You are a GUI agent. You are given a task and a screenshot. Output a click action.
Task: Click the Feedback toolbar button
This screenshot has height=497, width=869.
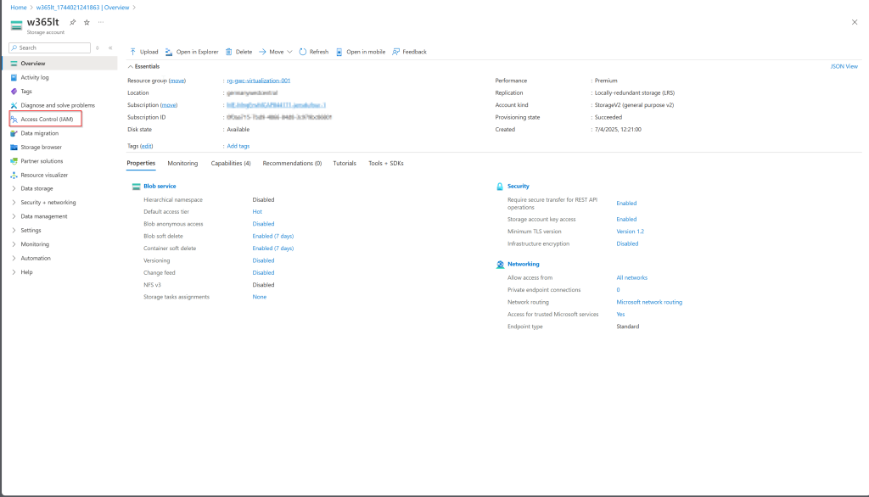[x=410, y=52]
